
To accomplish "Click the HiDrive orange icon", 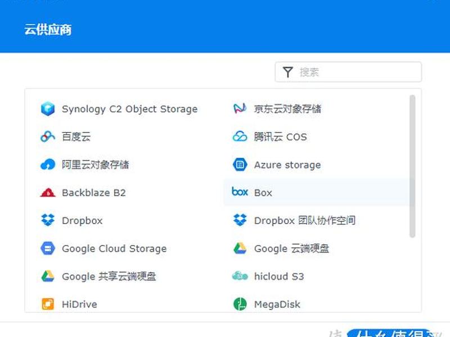I will tap(48, 304).
